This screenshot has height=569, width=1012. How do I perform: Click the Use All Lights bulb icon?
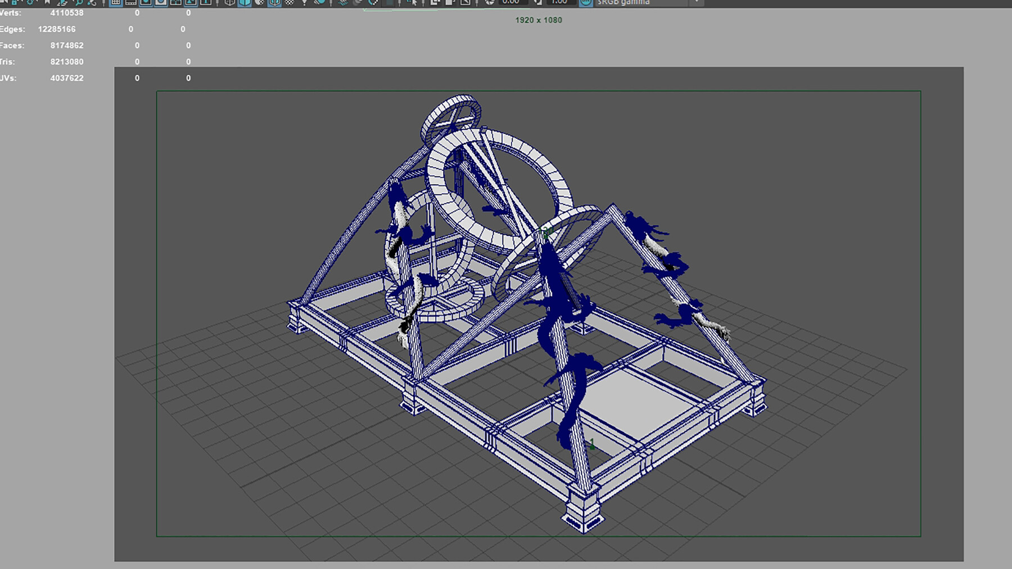click(x=304, y=2)
